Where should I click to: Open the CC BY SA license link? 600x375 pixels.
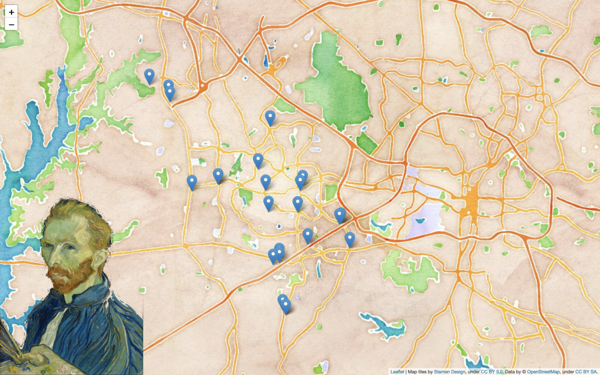coord(585,372)
